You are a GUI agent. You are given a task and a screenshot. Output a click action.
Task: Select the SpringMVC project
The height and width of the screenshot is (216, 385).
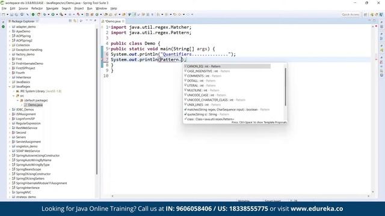23,193
